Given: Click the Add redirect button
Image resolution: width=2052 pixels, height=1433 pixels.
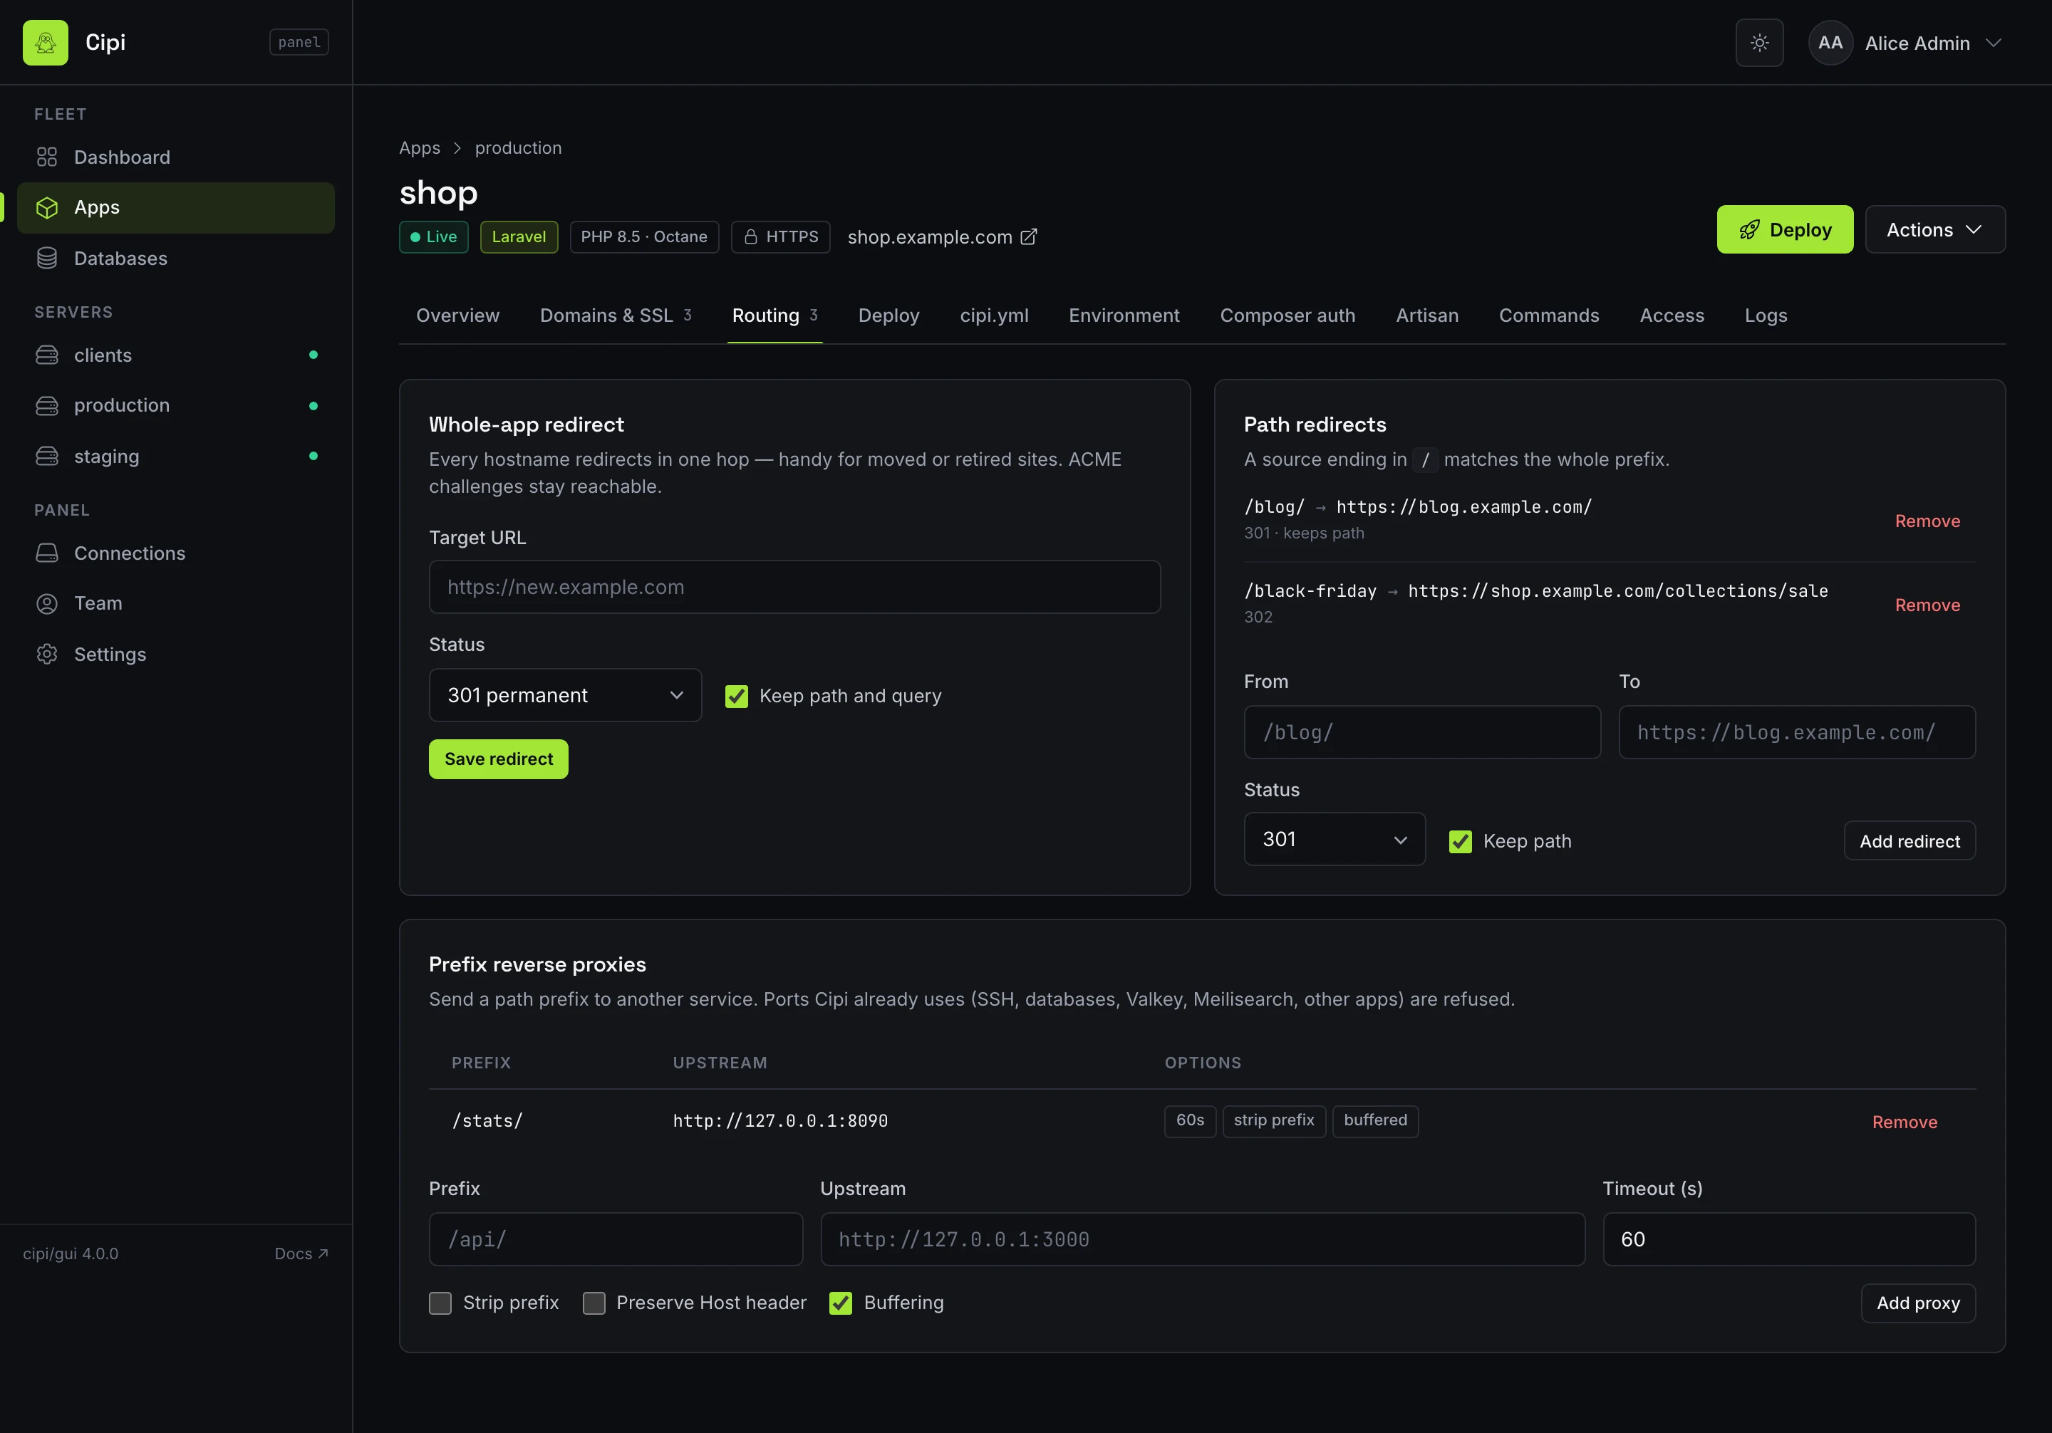Looking at the screenshot, I should 1909,842.
